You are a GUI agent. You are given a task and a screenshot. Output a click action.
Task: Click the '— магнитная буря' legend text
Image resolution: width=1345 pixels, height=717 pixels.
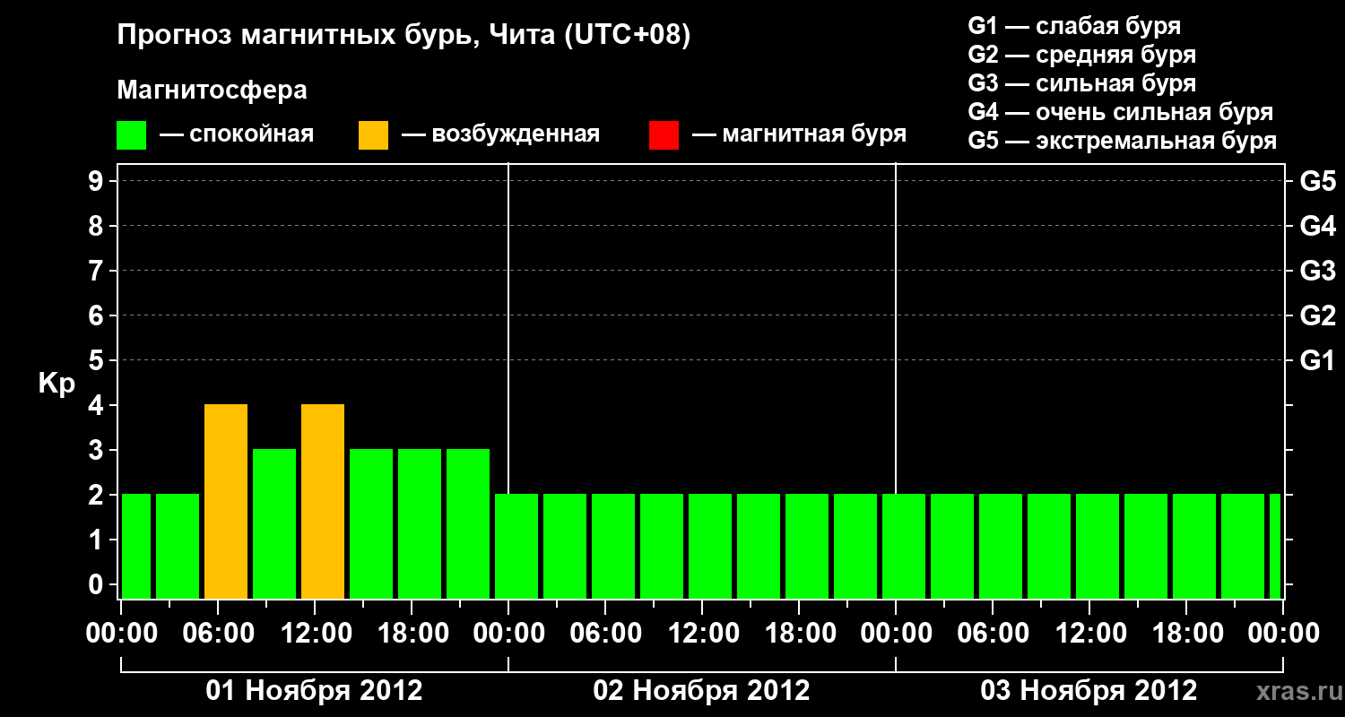coord(799,135)
